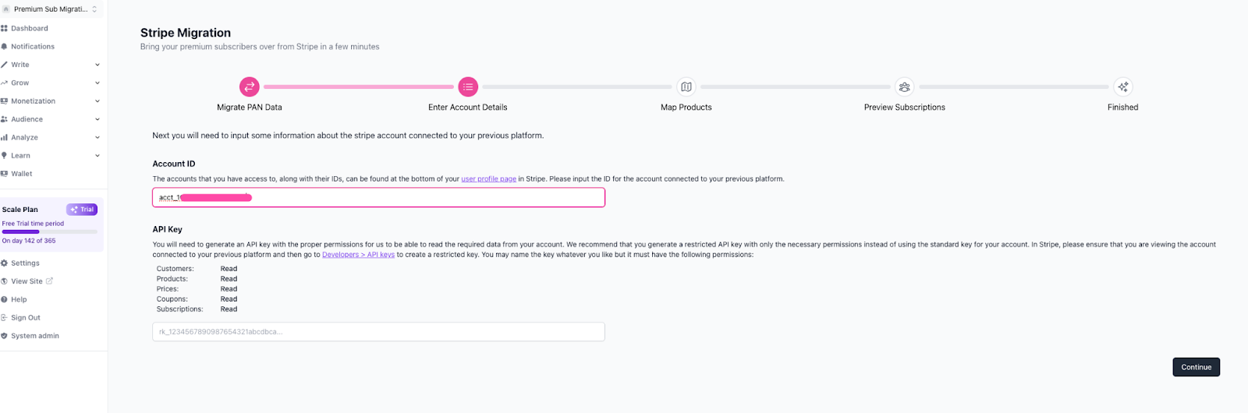Click the Dashboard grid icon in sidebar
1248x413 pixels.
pyautogui.click(x=4, y=28)
